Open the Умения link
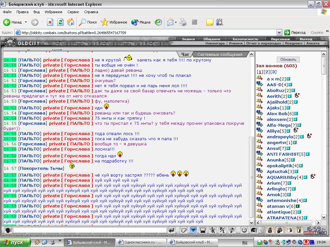This screenshot has height=247, width=330. pos(236,43)
